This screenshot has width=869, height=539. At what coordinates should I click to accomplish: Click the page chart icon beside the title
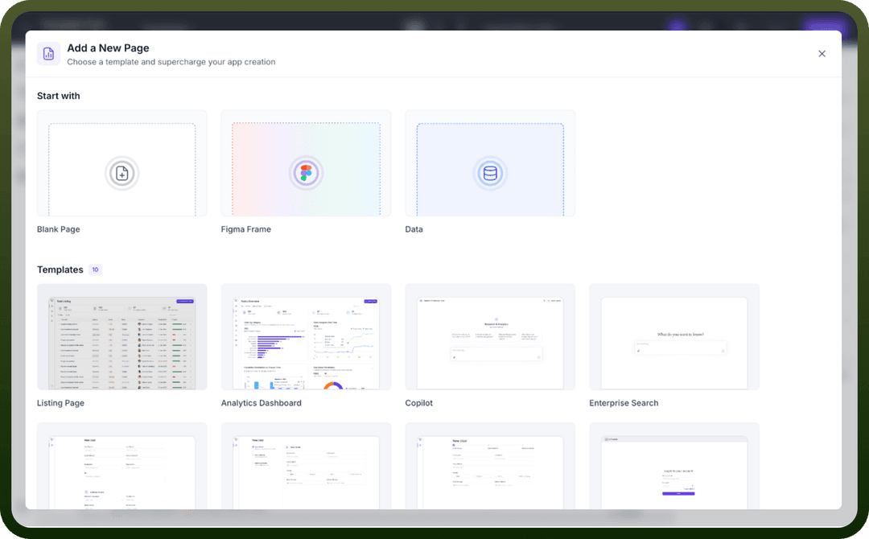(x=49, y=54)
